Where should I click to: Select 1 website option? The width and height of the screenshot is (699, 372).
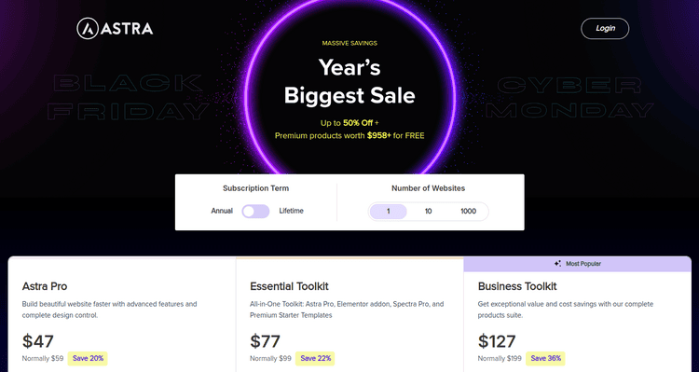click(x=388, y=211)
